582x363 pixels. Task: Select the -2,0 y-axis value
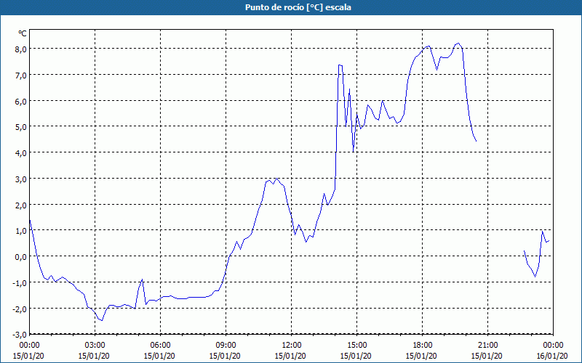[x=19, y=308]
